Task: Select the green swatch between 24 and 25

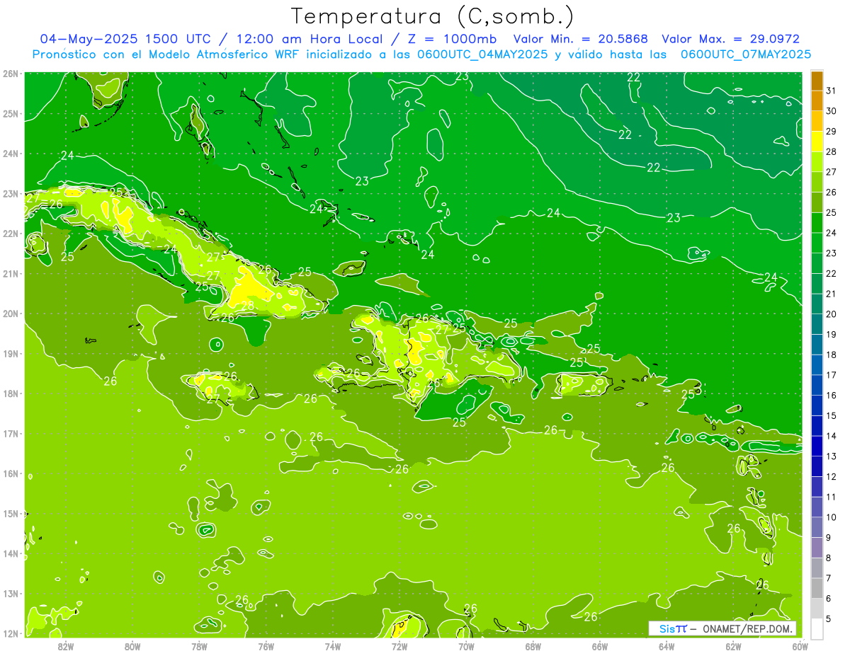Action: [817, 223]
